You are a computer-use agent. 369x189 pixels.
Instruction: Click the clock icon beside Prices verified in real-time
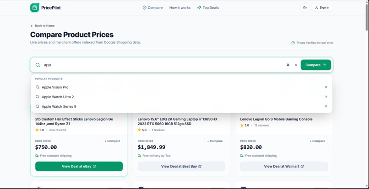(x=293, y=43)
